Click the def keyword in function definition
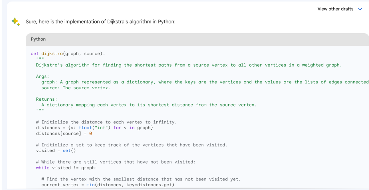 coord(34,54)
